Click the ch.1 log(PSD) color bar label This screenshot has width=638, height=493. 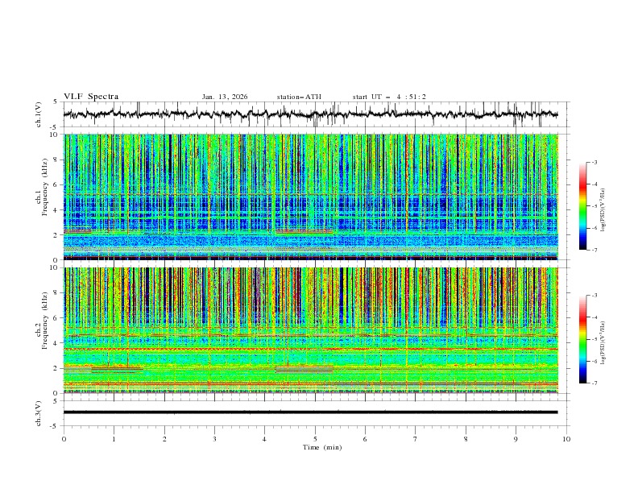click(x=604, y=211)
